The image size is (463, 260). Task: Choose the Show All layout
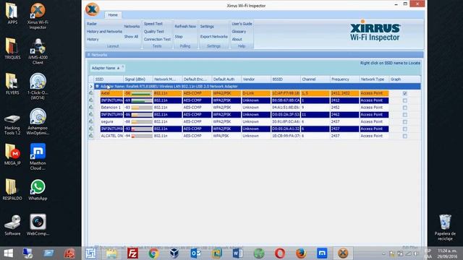coord(131,37)
